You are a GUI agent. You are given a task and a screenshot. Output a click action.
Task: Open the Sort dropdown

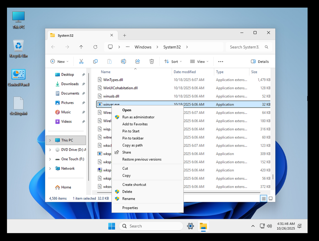173,61
